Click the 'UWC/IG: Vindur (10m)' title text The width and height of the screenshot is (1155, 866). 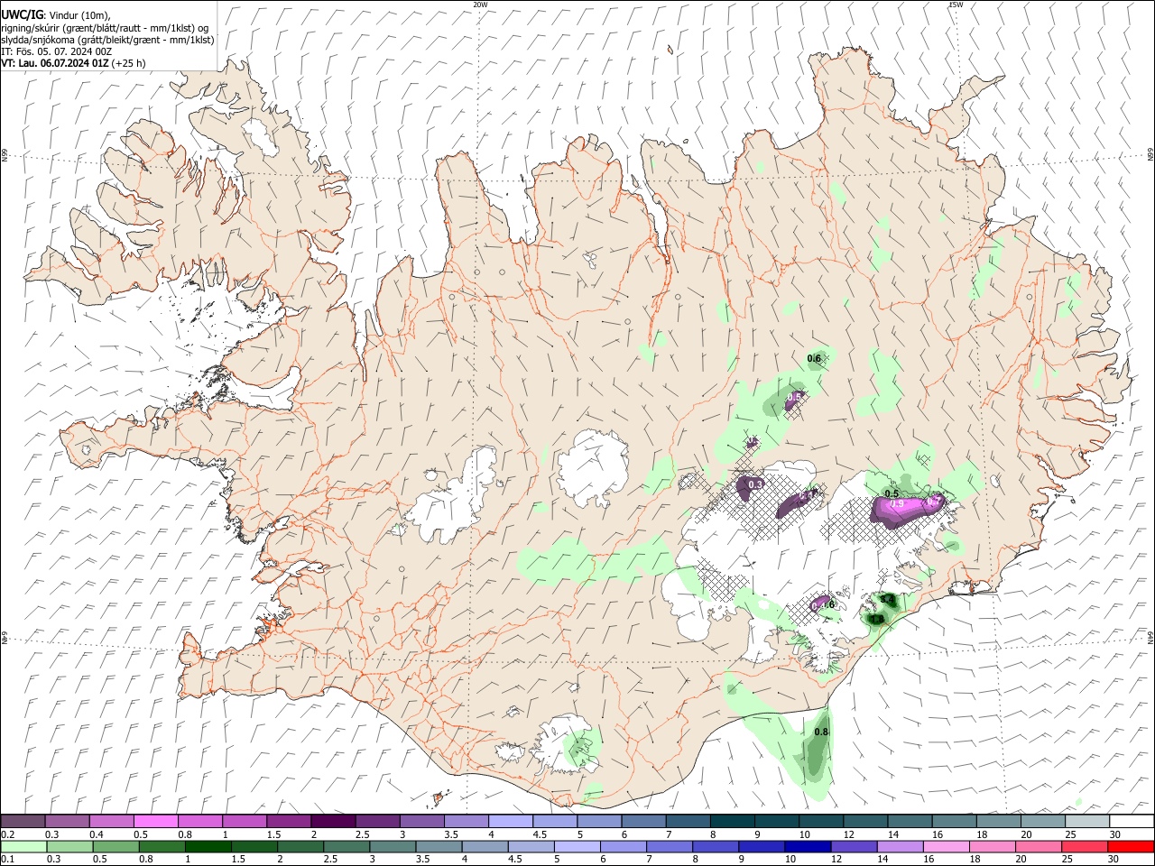tap(56, 14)
